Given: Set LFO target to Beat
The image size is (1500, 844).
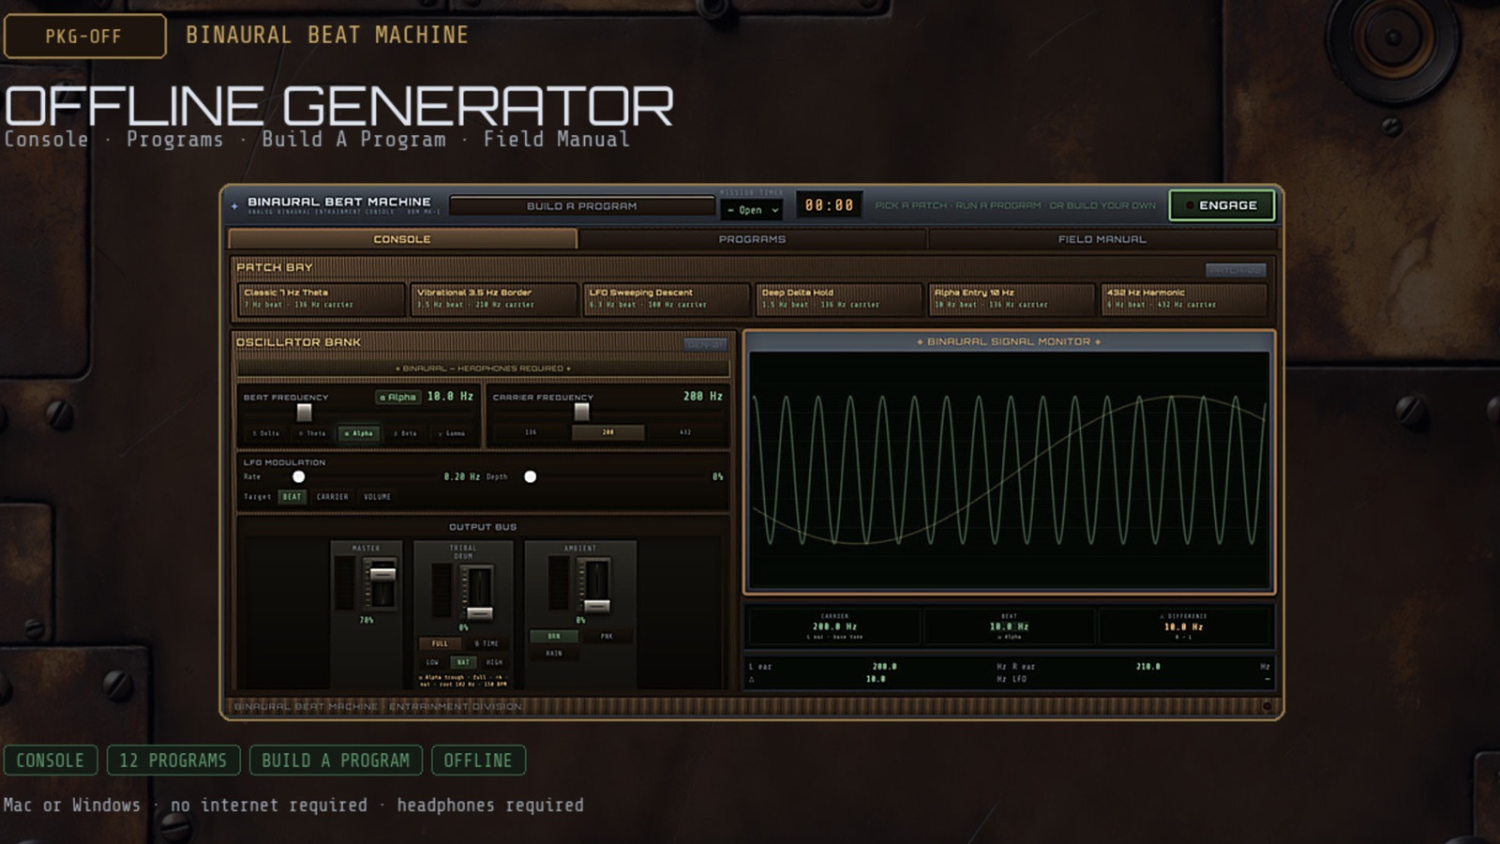Looking at the screenshot, I should pyautogui.click(x=292, y=497).
